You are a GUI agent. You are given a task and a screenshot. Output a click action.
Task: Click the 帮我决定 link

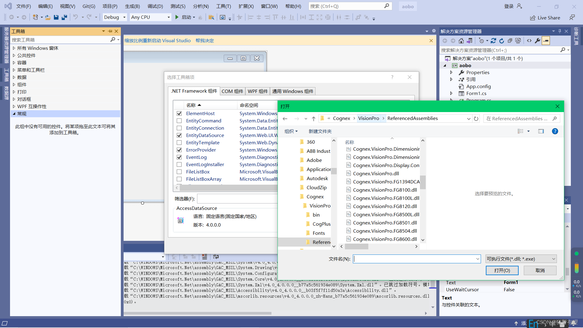pyautogui.click(x=205, y=40)
